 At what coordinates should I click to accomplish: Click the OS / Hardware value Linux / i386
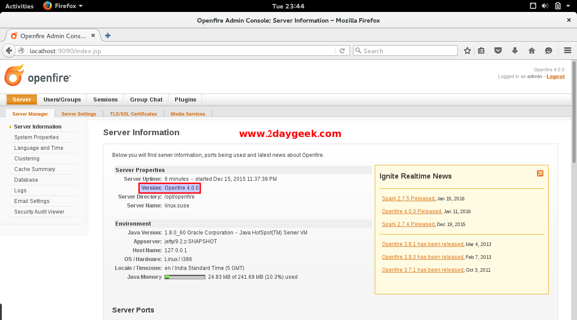pos(178,259)
